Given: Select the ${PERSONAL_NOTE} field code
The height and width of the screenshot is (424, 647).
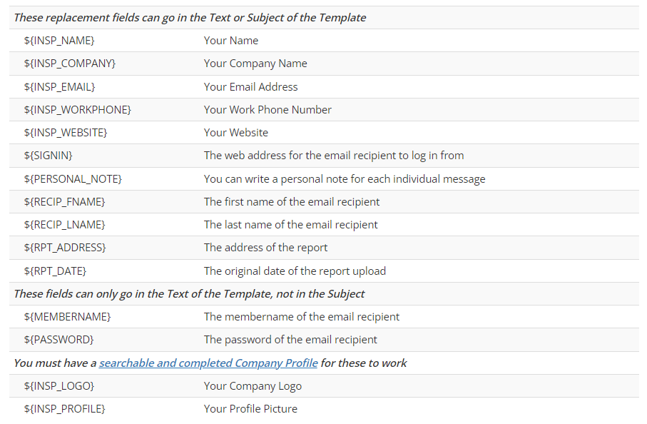Looking at the screenshot, I should 73,178.
